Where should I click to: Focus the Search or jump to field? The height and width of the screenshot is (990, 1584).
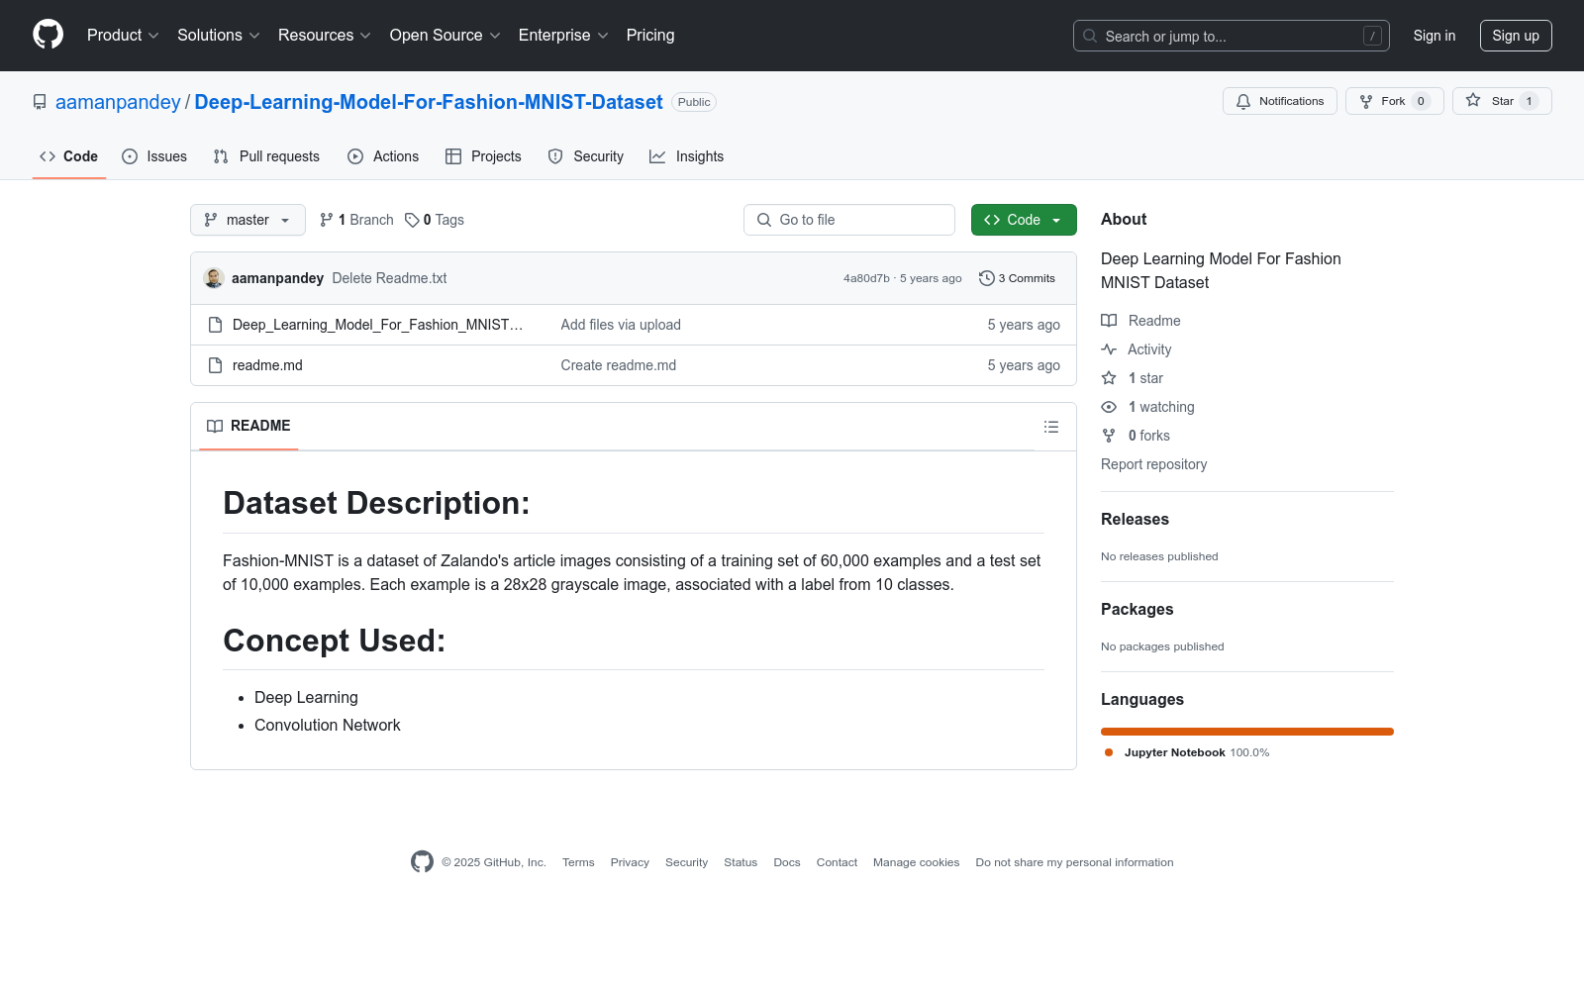[x=1232, y=36]
